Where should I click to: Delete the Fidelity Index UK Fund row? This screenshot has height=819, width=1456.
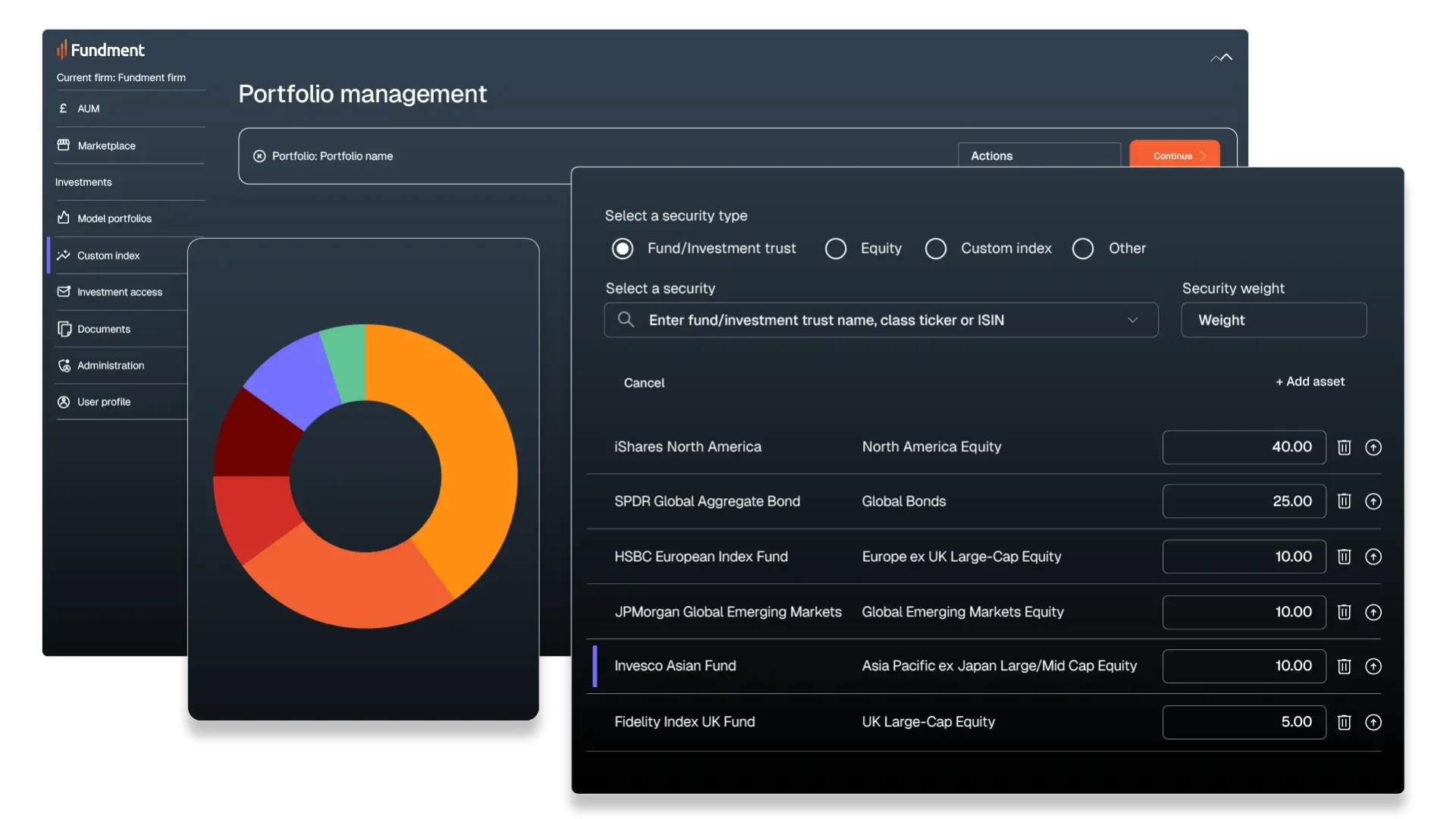[x=1344, y=722]
